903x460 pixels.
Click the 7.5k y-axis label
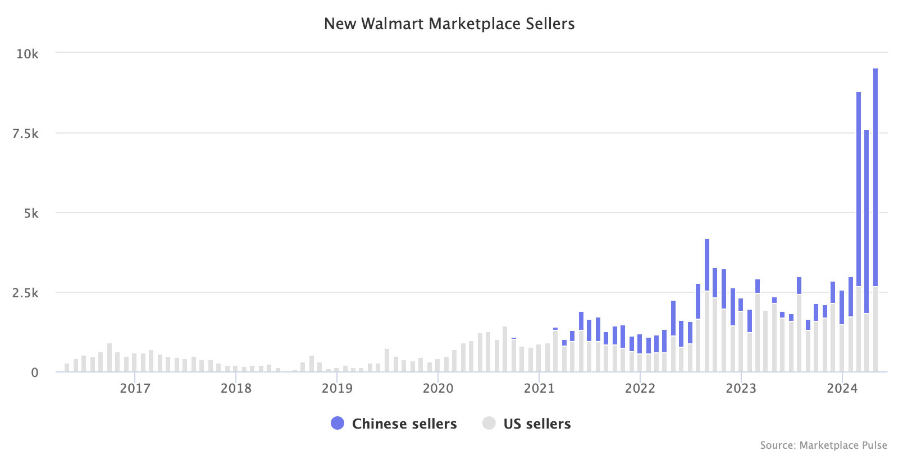point(25,134)
